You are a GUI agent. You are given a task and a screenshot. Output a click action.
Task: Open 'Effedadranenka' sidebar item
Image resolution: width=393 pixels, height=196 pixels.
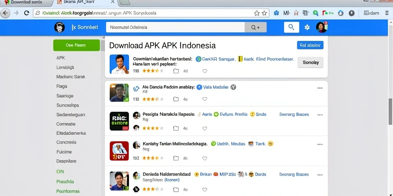click(71, 133)
